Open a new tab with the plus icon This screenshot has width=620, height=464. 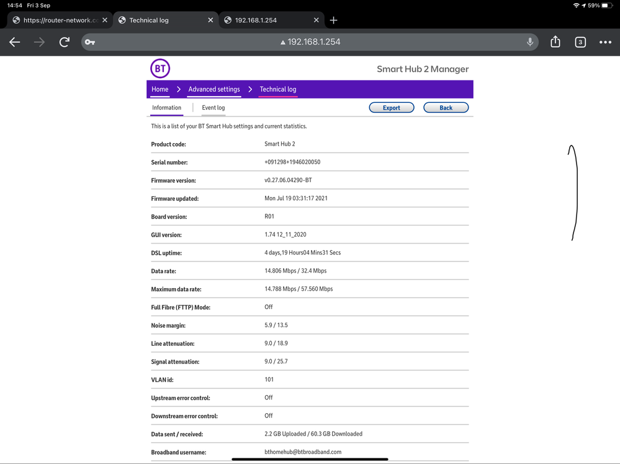(x=333, y=20)
